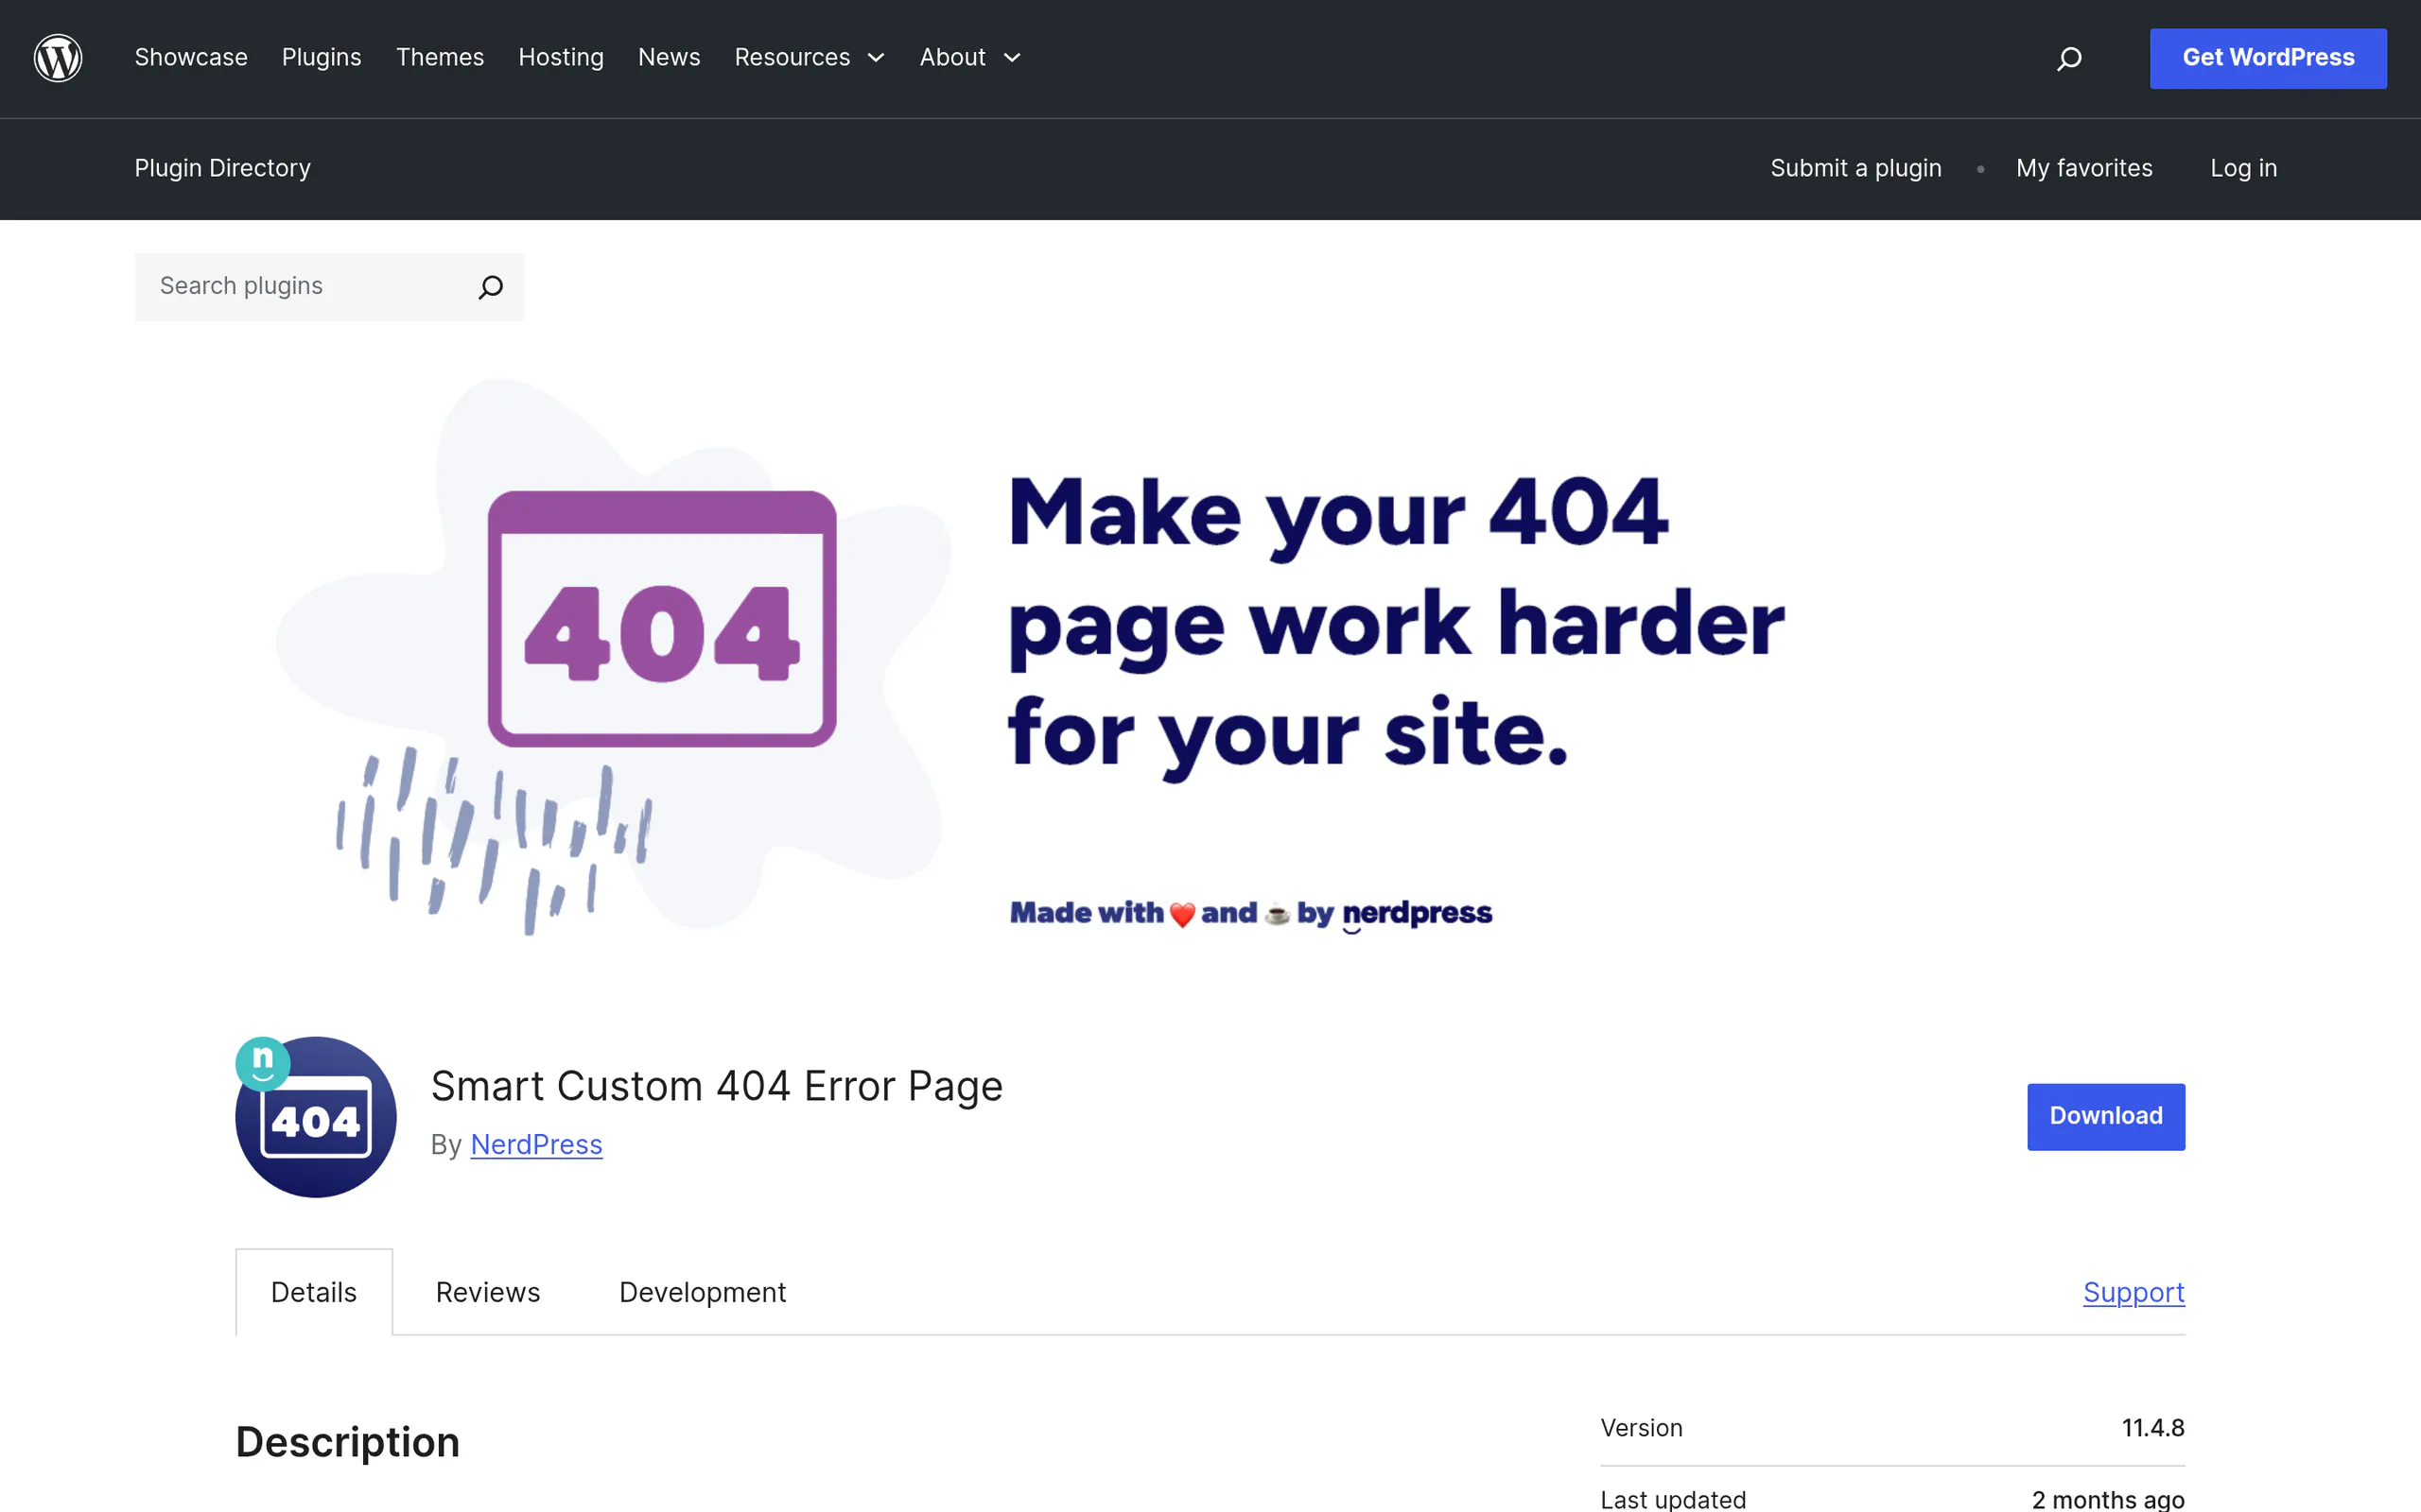Image resolution: width=2421 pixels, height=1512 pixels.
Task: Click the Description heading
Action: click(347, 1442)
